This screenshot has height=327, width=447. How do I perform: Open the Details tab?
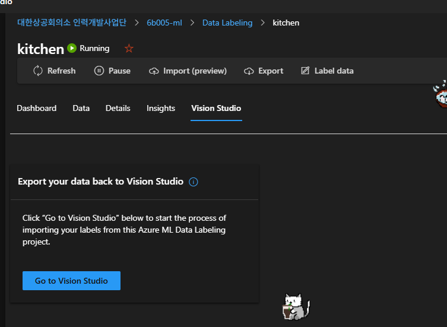[118, 109]
